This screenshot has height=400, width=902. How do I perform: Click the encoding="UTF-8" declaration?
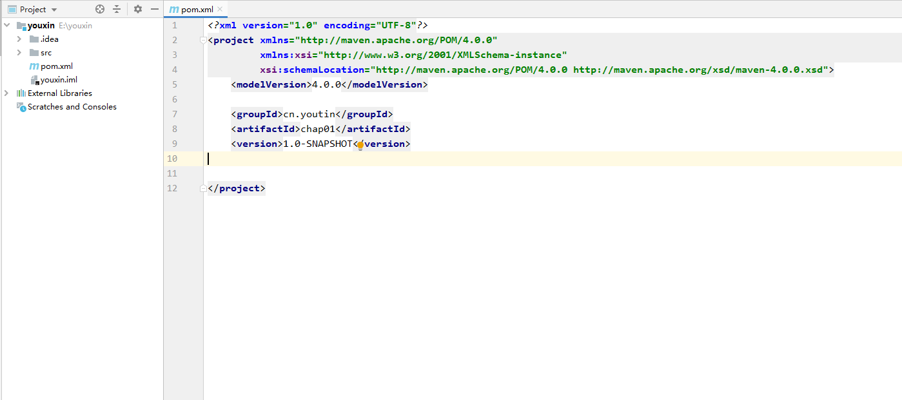tap(370, 25)
